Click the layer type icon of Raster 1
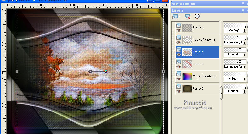248x134 pixels. 179,25
